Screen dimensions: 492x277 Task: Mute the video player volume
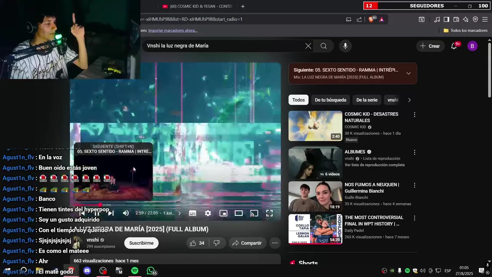point(126,213)
